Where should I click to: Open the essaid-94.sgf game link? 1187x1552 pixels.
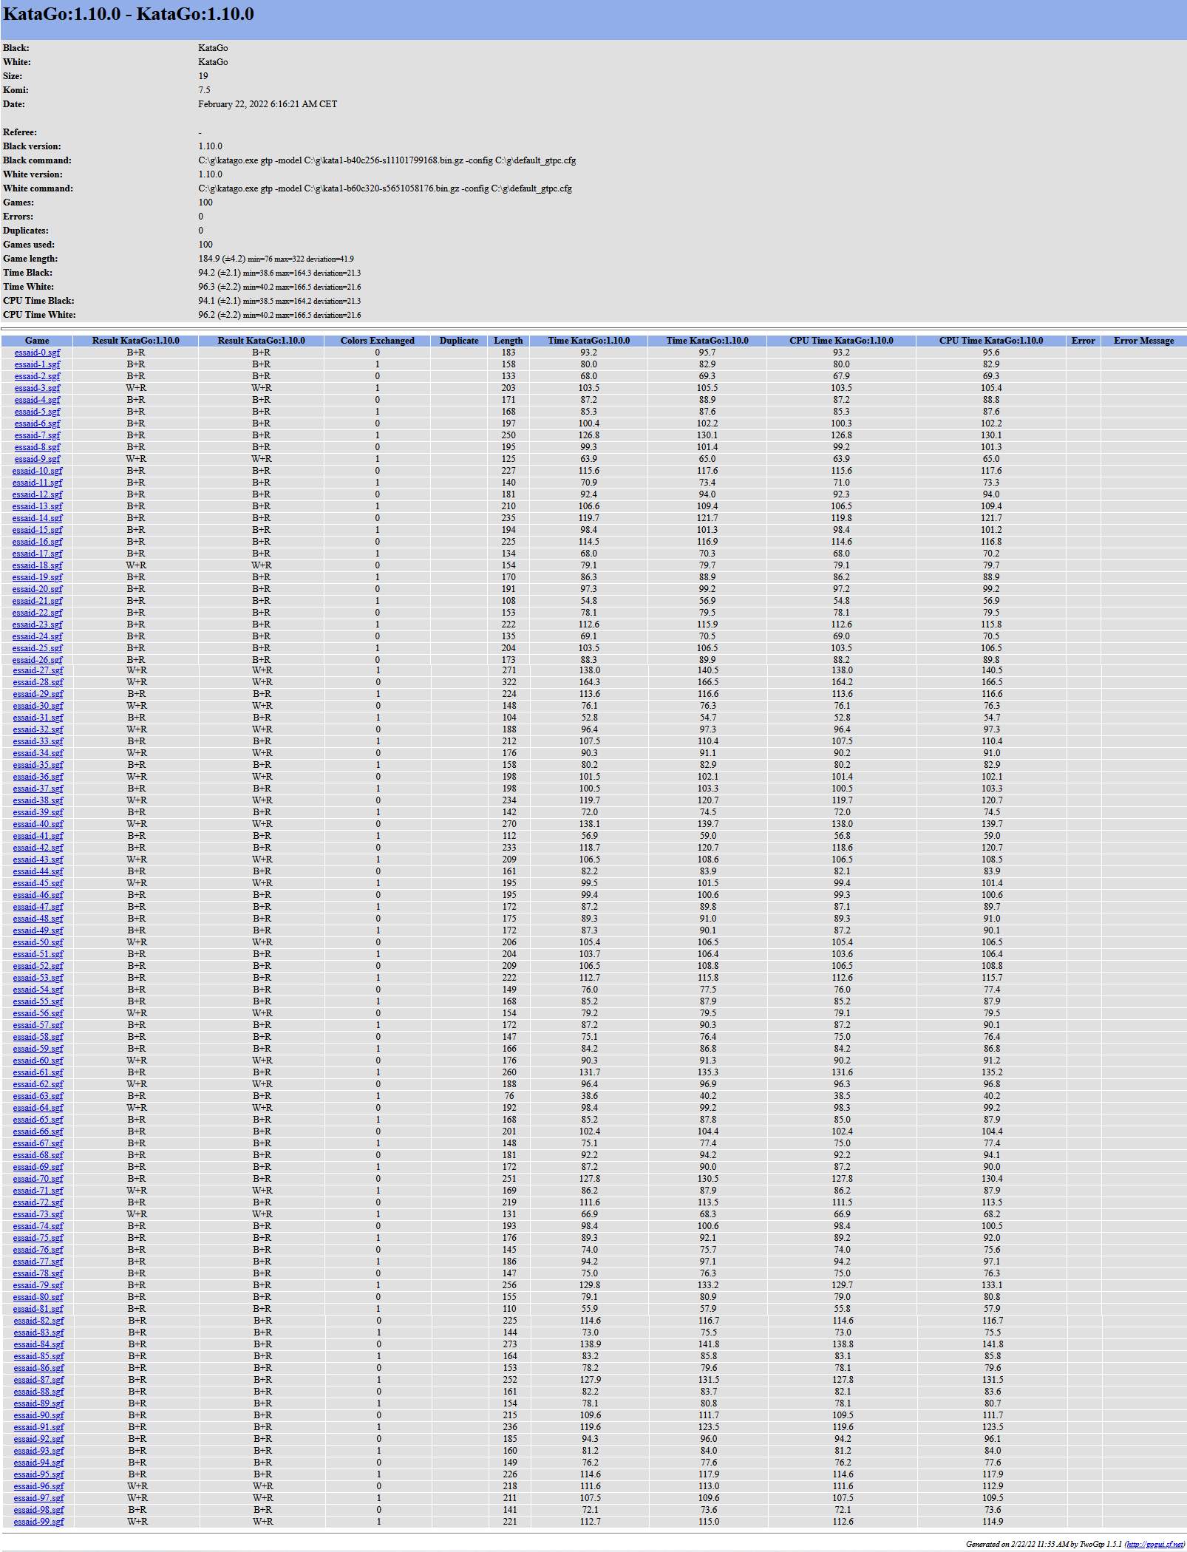pyautogui.click(x=38, y=1463)
